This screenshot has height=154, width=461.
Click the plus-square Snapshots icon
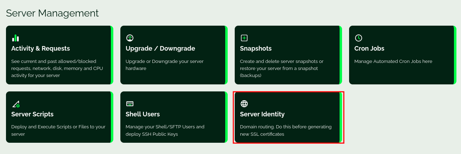point(244,38)
